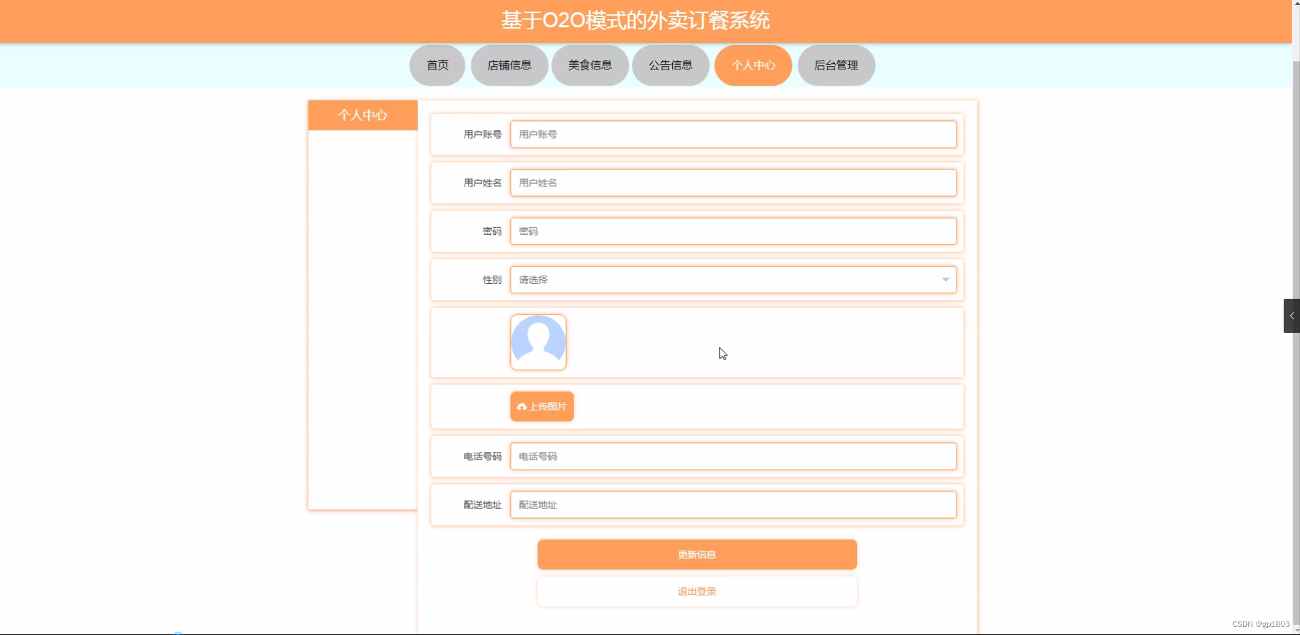1300x635 pixels.
Task: Click the 密码 password field
Action: (733, 231)
